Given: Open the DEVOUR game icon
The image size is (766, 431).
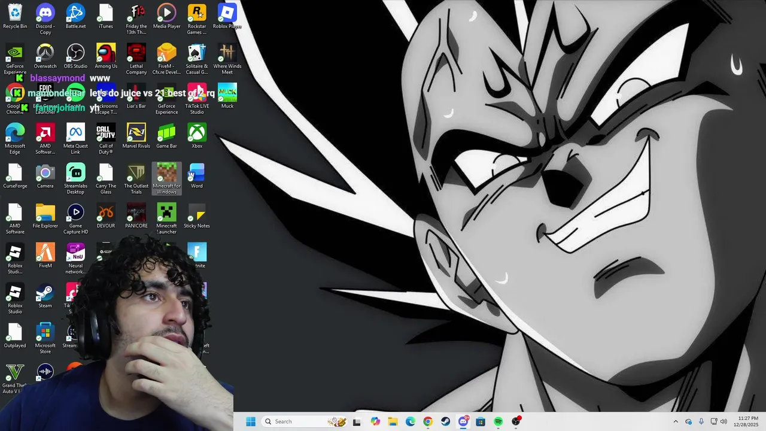Looking at the screenshot, I should [x=106, y=216].
